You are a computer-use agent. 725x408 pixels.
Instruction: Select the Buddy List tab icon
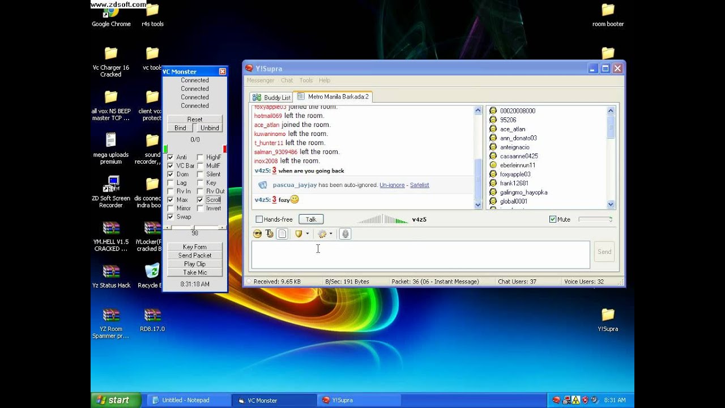click(257, 97)
